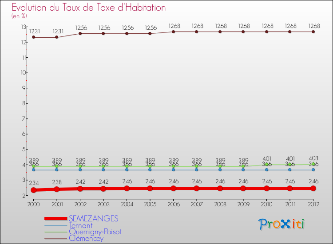This screenshot has width=333, height=244.
Task: Click the 2001 x-axis year label
Action: point(57,204)
